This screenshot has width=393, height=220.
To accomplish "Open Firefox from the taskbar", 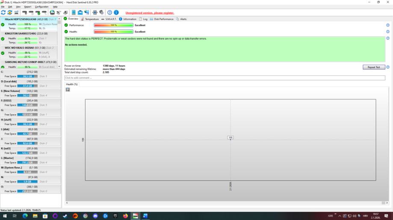I will 125,216.
